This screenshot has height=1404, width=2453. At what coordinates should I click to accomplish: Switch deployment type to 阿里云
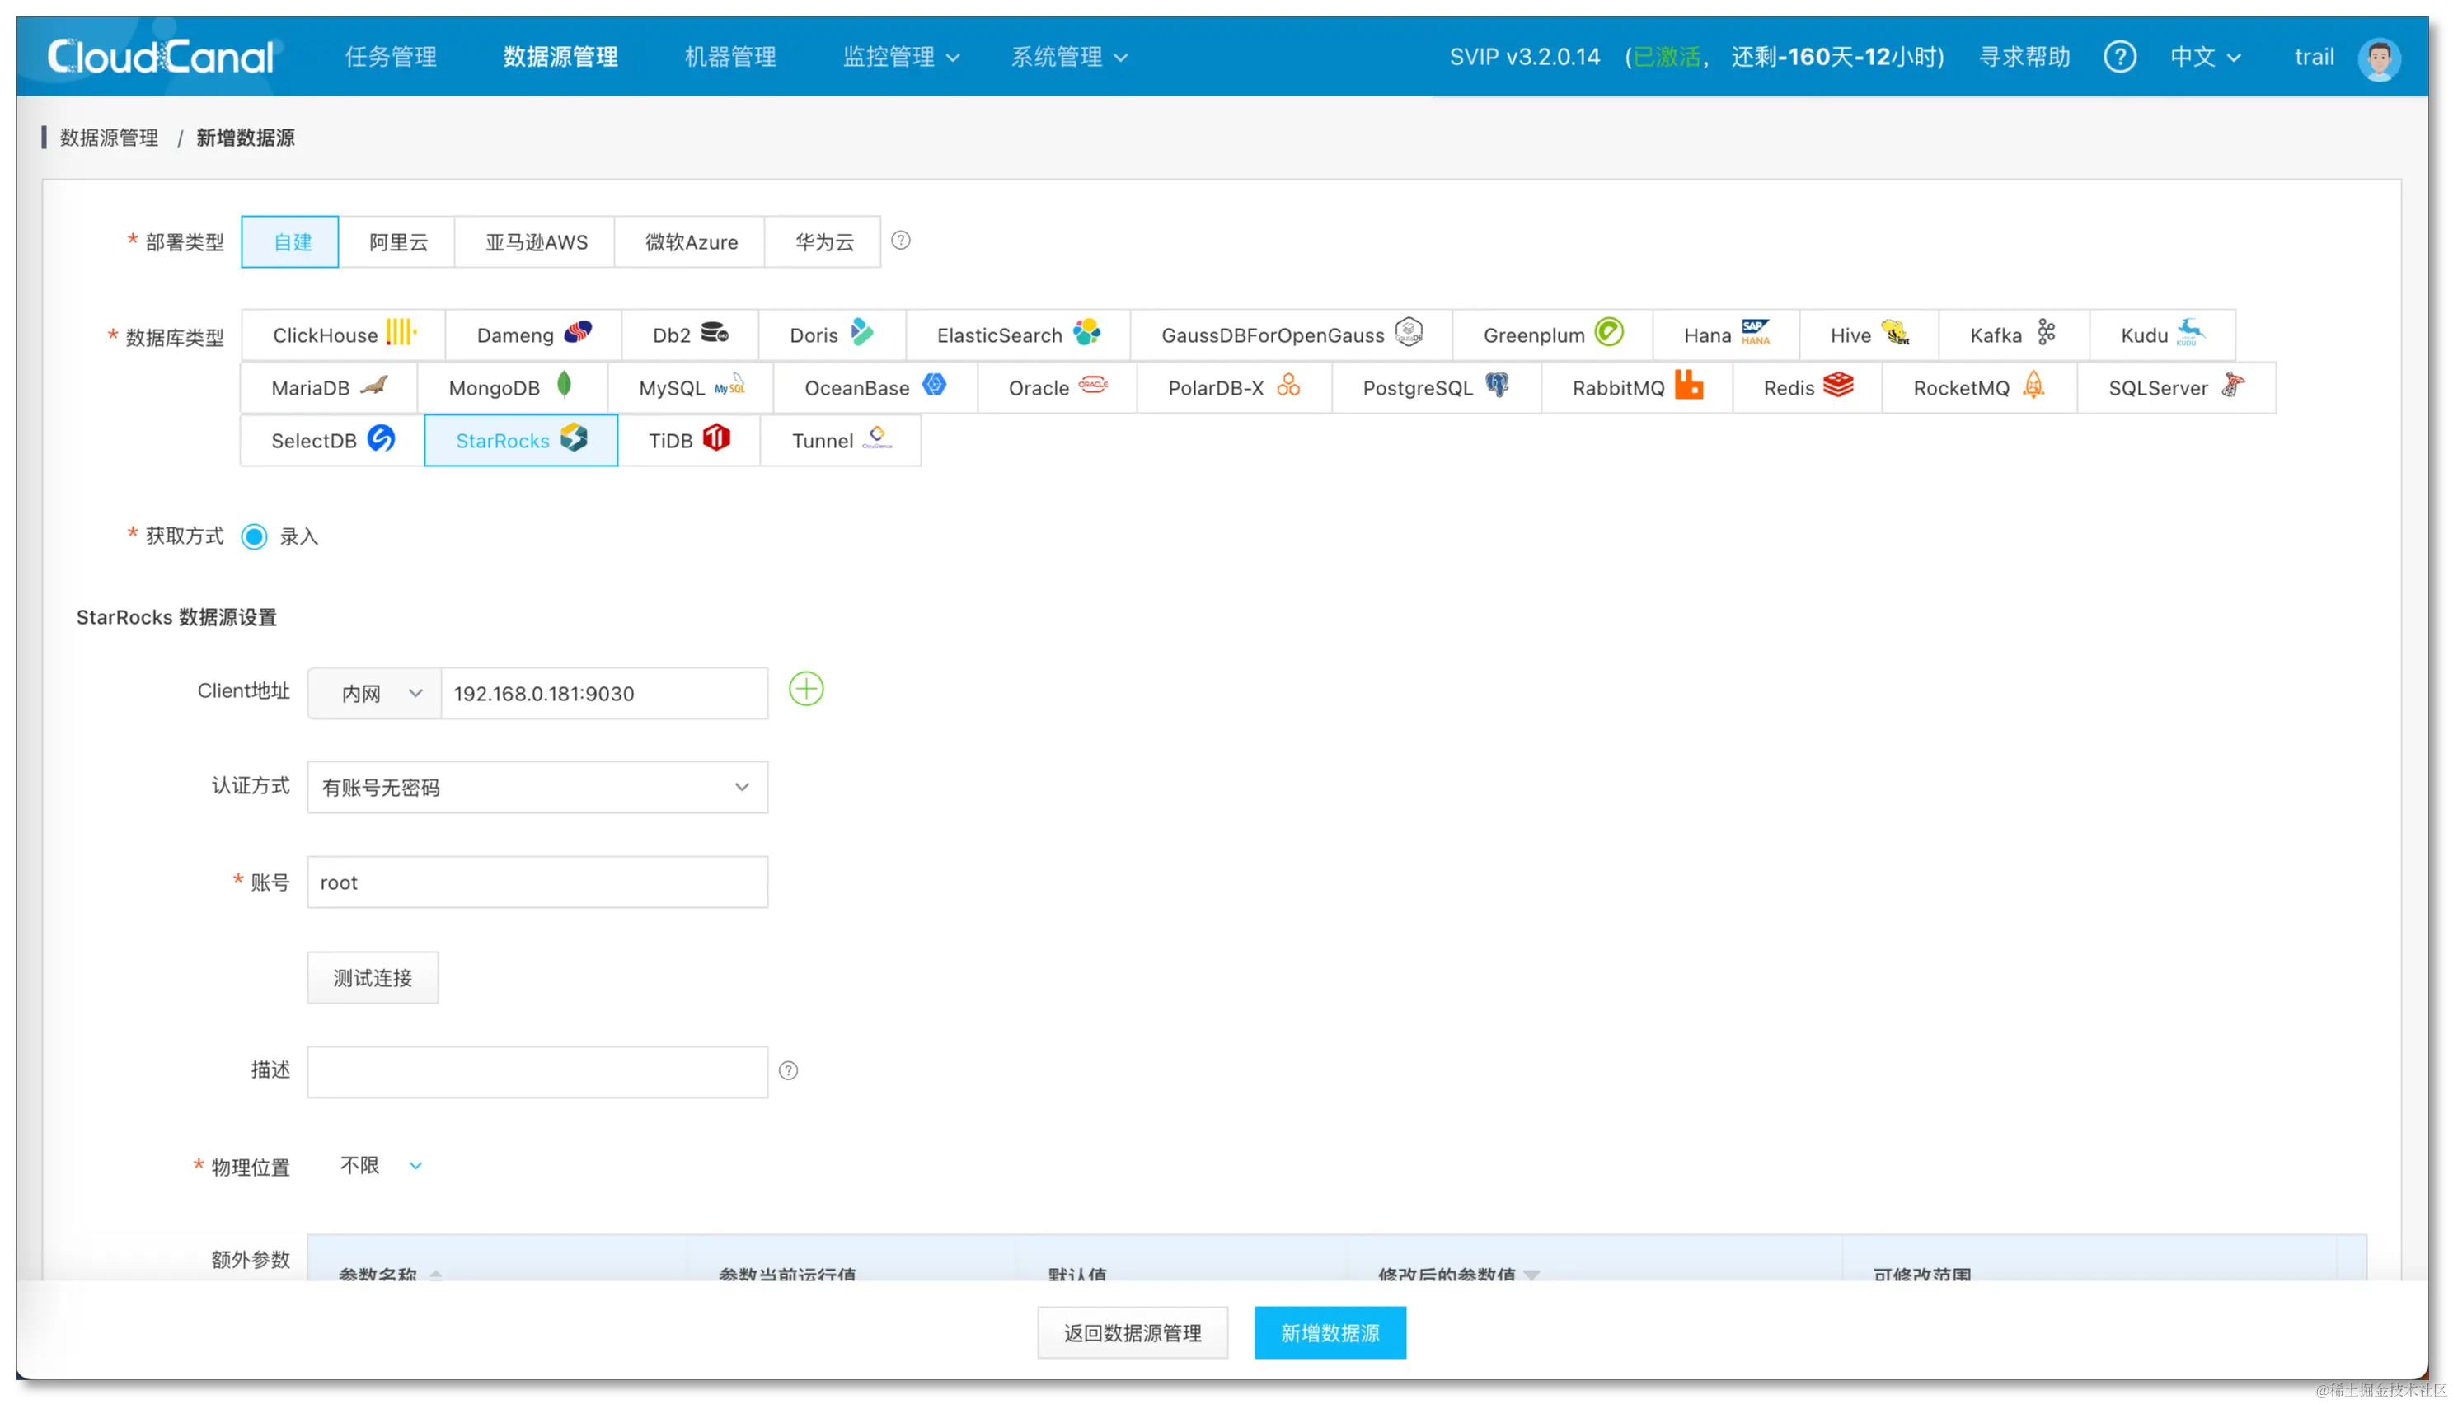[397, 242]
